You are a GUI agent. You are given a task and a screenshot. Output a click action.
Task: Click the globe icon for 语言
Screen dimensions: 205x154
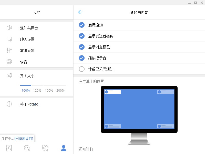pyautogui.click(x=9, y=62)
